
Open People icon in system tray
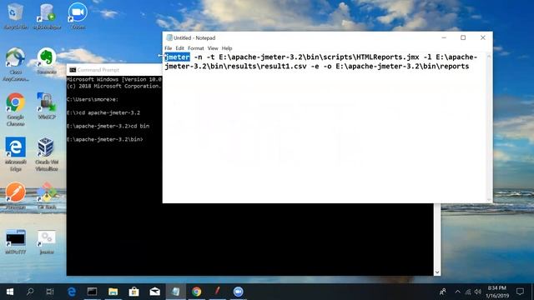tap(443, 292)
